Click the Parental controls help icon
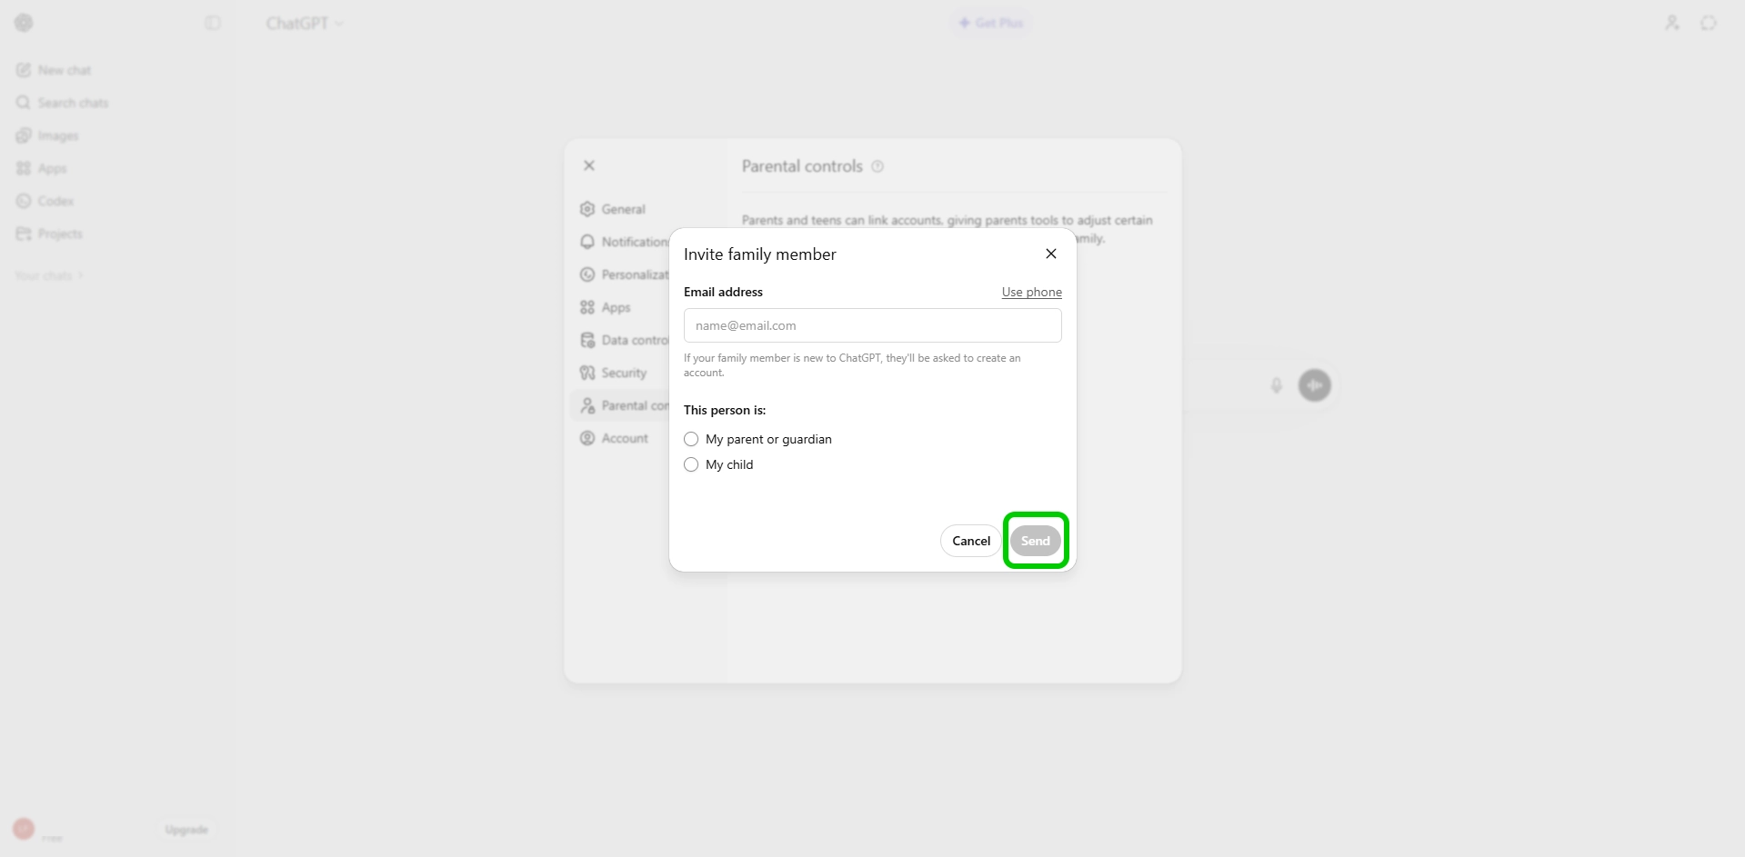The width and height of the screenshot is (1745, 857). [878, 166]
